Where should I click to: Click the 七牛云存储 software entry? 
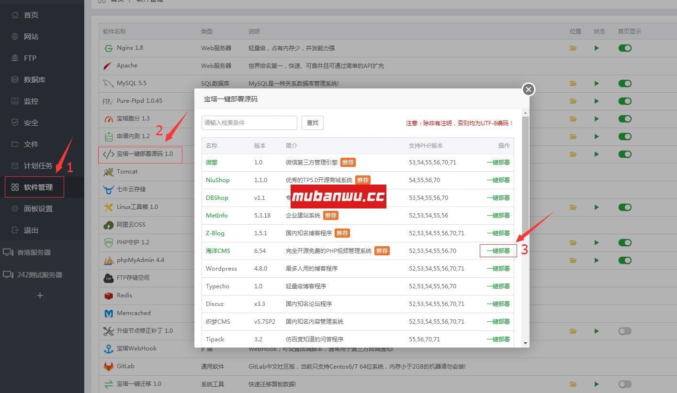tap(131, 189)
